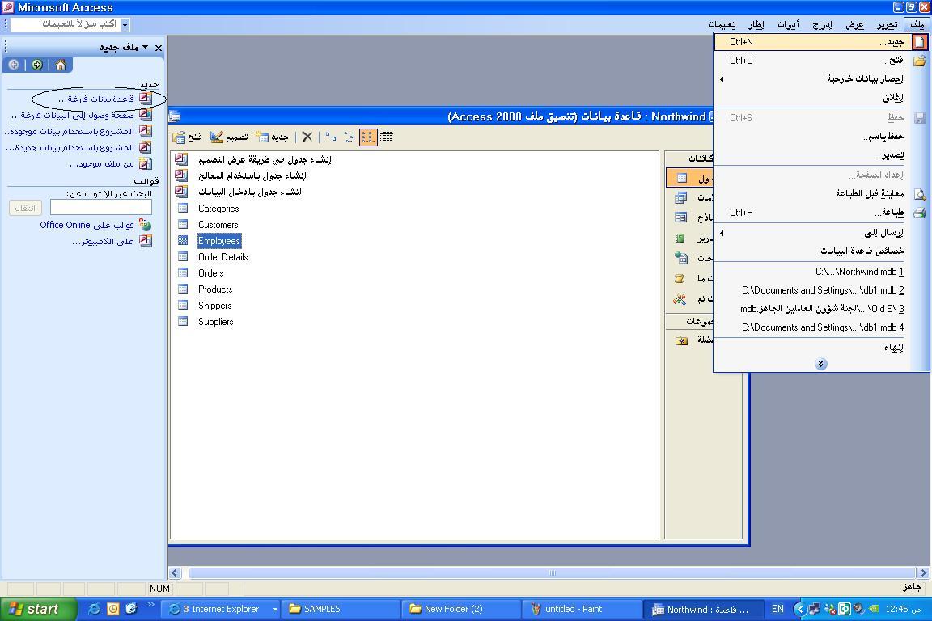The width and height of the screenshot is (932, 621).
Task: Open the أدوات (Tools) menu
Action: [789, 24]
